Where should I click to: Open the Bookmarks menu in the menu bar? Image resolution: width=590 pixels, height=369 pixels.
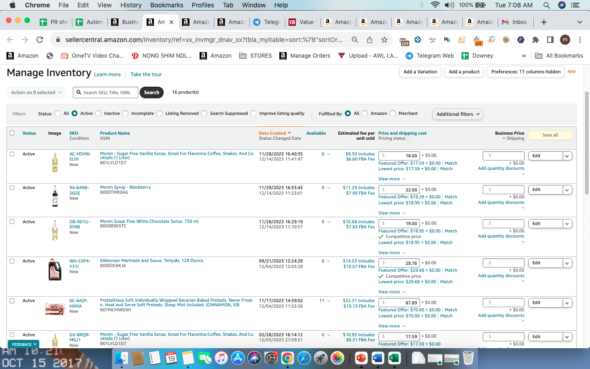pyautogui.click(x=167, y=5)
